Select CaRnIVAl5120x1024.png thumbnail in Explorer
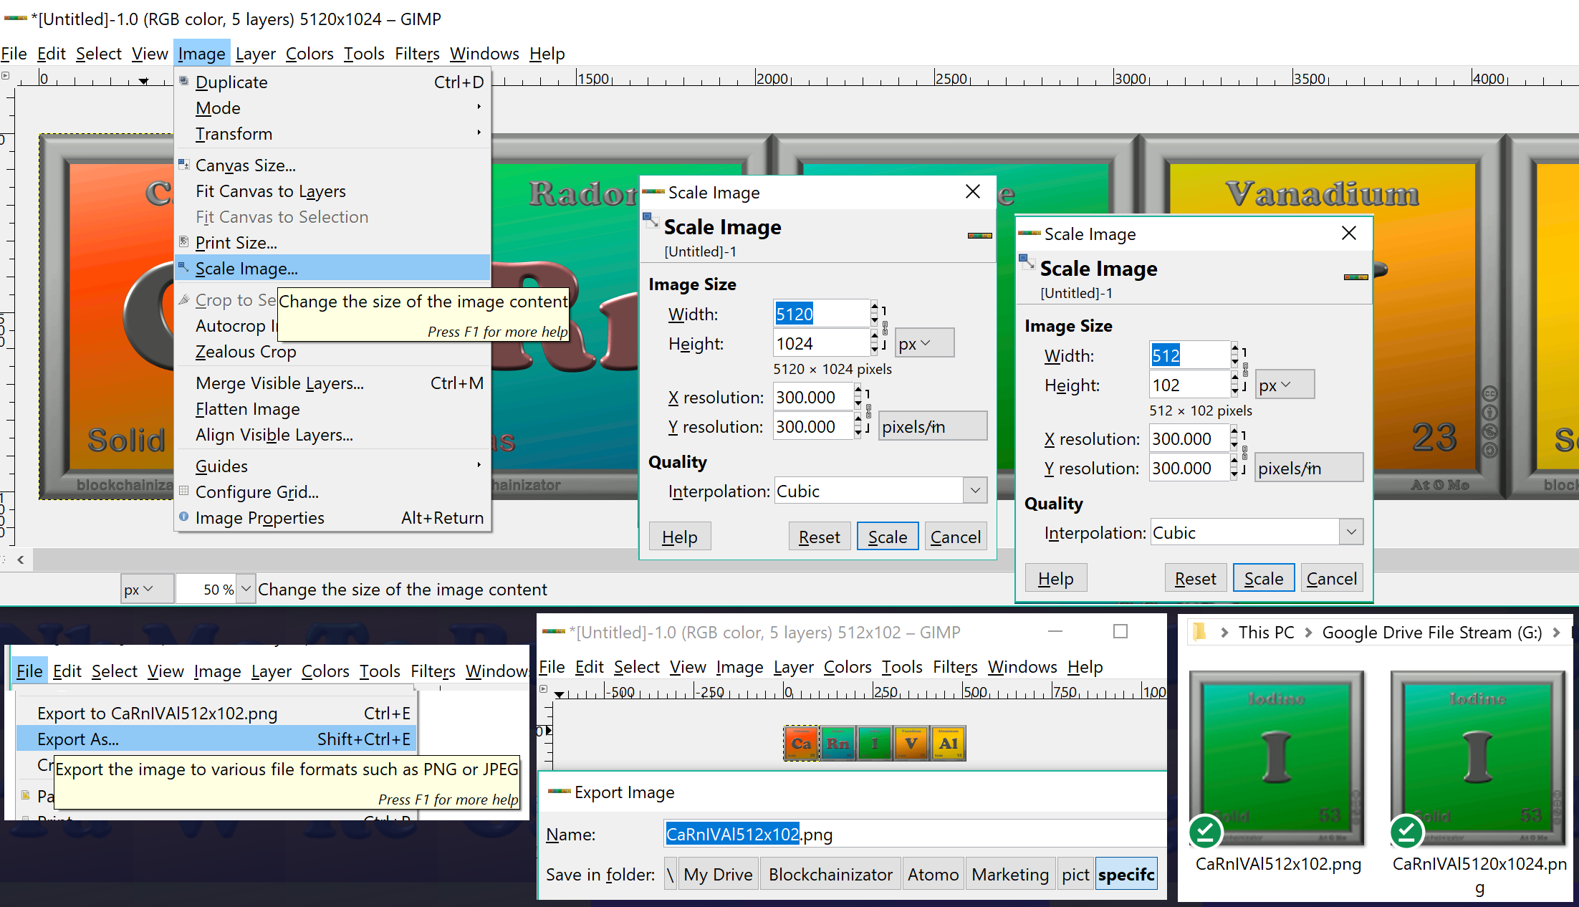The image size is (1579, 907). (x=1479, y=758)
